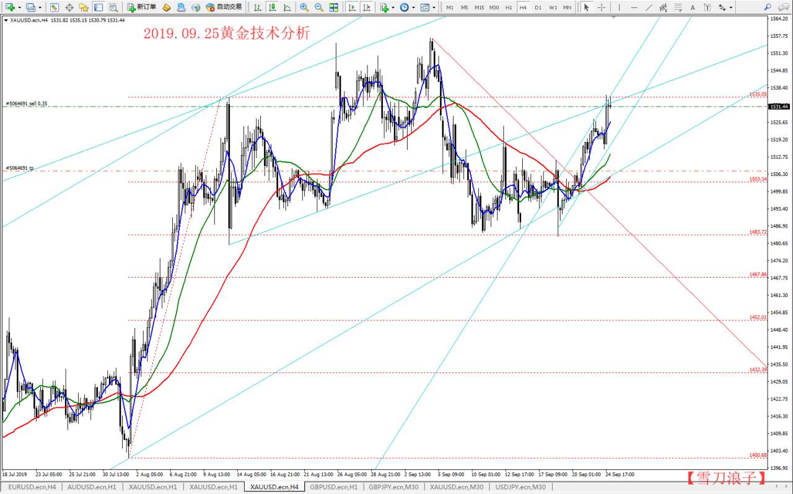Switch to EURUSD.ecn,H4 chart tab

pyautogui.click(x=32, y=487)
